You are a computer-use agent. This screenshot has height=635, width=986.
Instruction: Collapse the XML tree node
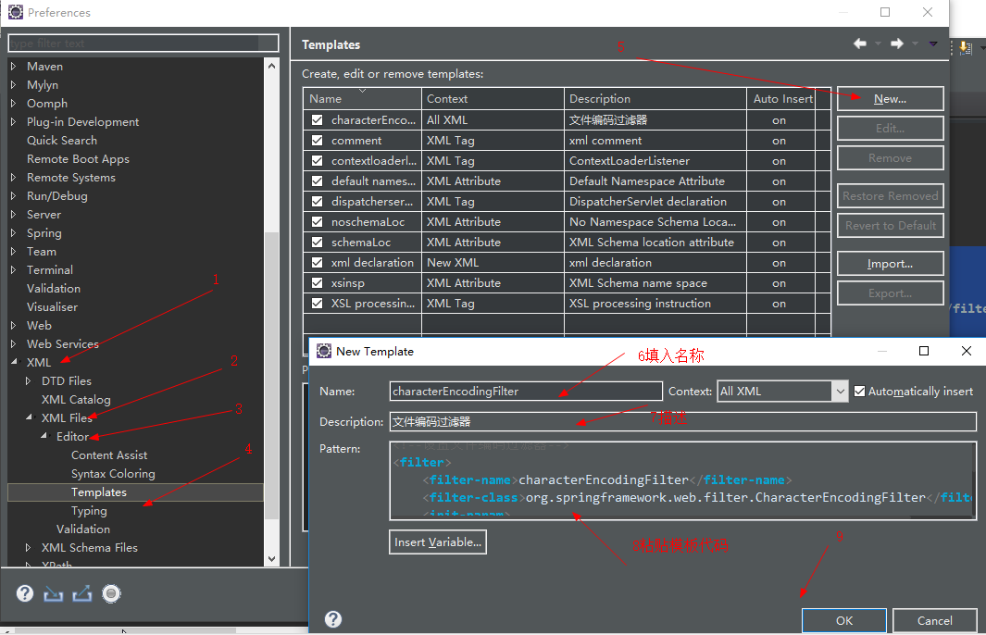pyautogui.click(x=14, y=362)
